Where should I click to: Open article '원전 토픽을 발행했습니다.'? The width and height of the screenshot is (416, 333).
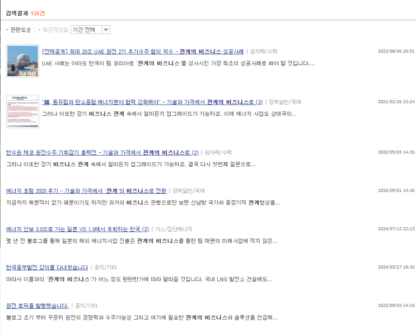coord(38,306)
